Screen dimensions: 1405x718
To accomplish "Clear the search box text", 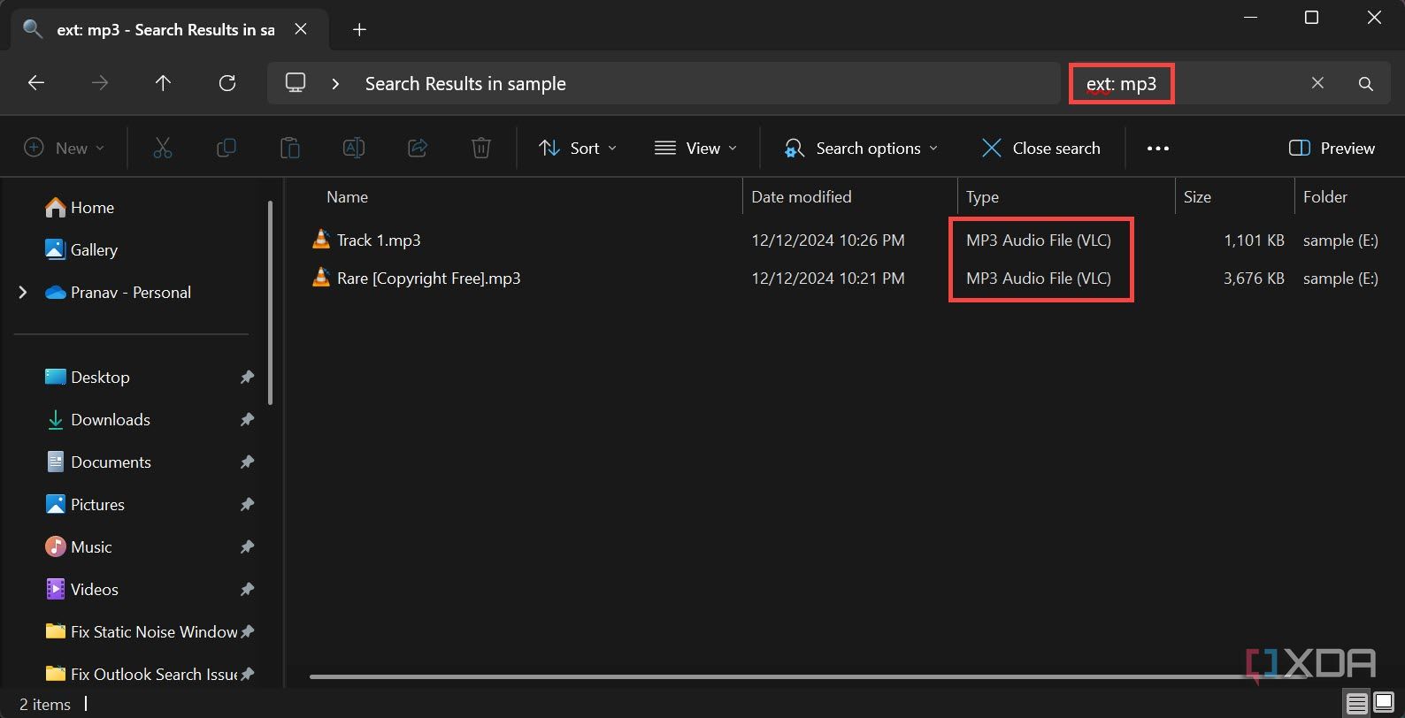I will [x=1317, y=83].
